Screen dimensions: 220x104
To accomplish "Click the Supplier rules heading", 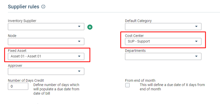I will (x=24, y=7).
